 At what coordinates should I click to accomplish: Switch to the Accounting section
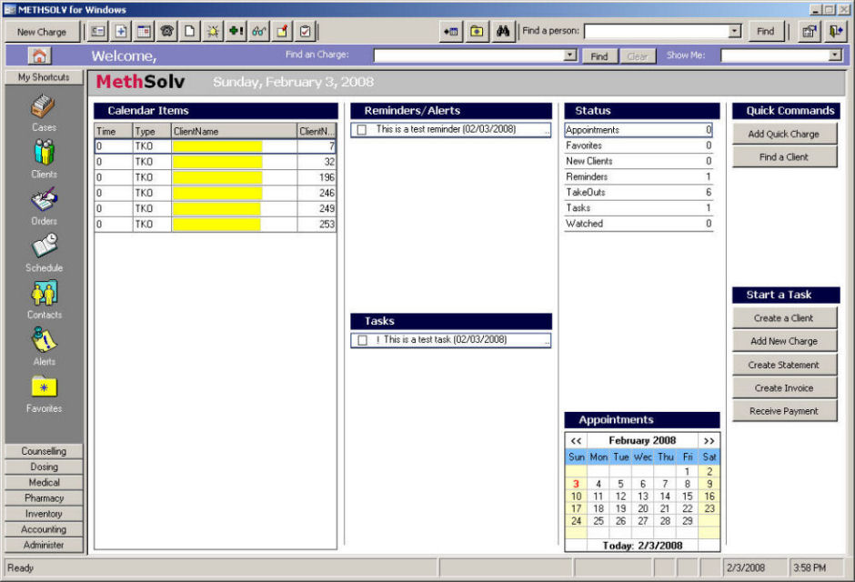pos(44,529)
